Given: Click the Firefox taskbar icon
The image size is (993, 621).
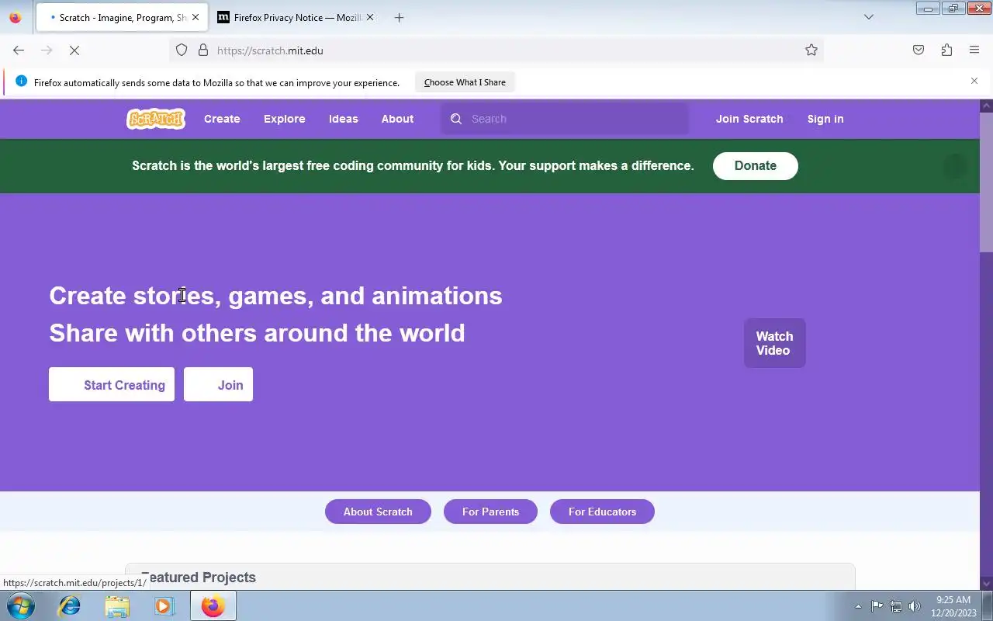Looking at the screenshot, I should click(213, 605).
